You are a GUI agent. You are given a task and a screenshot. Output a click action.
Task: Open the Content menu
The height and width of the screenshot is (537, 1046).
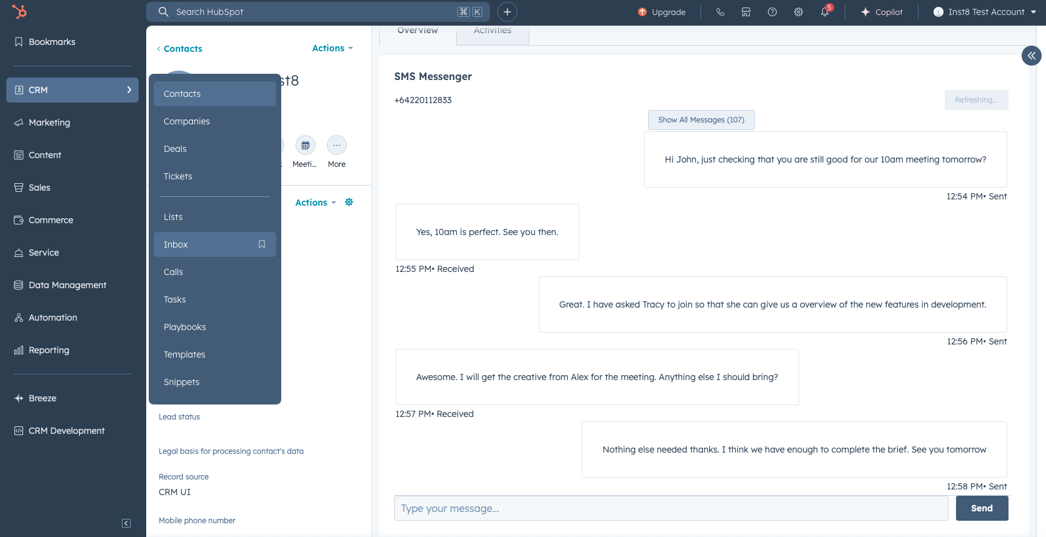72,155
